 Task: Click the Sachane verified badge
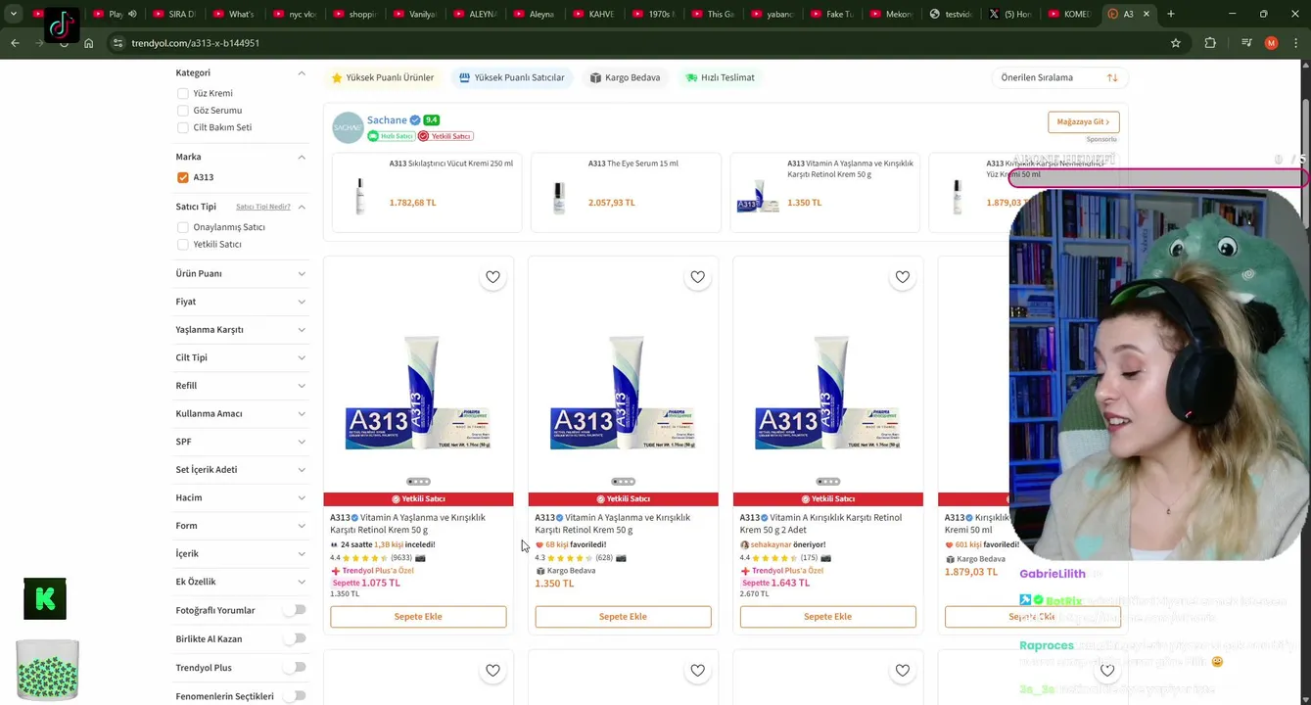click(x=415, y=120)
